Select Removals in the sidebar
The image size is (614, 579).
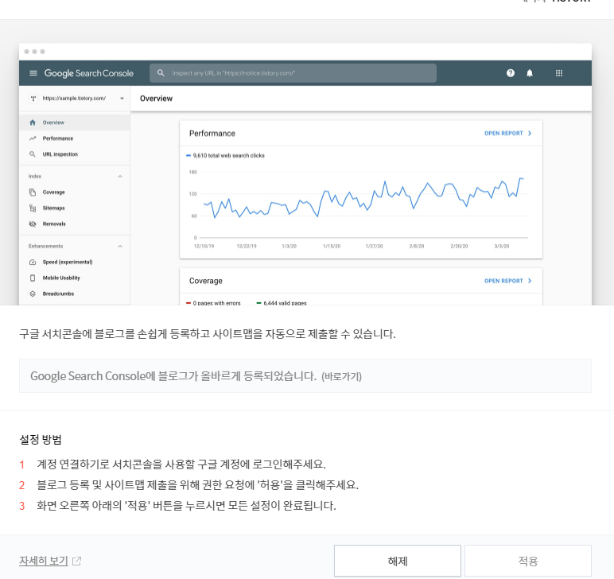[x=75, y=224]
